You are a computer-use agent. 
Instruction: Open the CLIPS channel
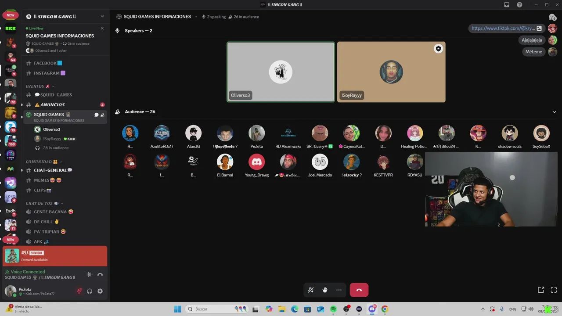click(65, 190)
